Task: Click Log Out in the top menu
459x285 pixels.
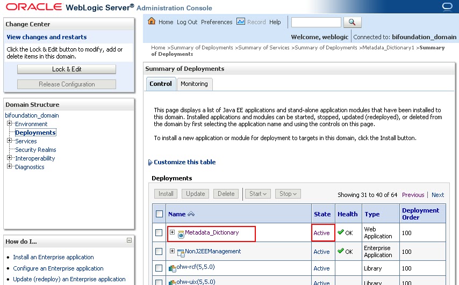Action: [187, 22]
